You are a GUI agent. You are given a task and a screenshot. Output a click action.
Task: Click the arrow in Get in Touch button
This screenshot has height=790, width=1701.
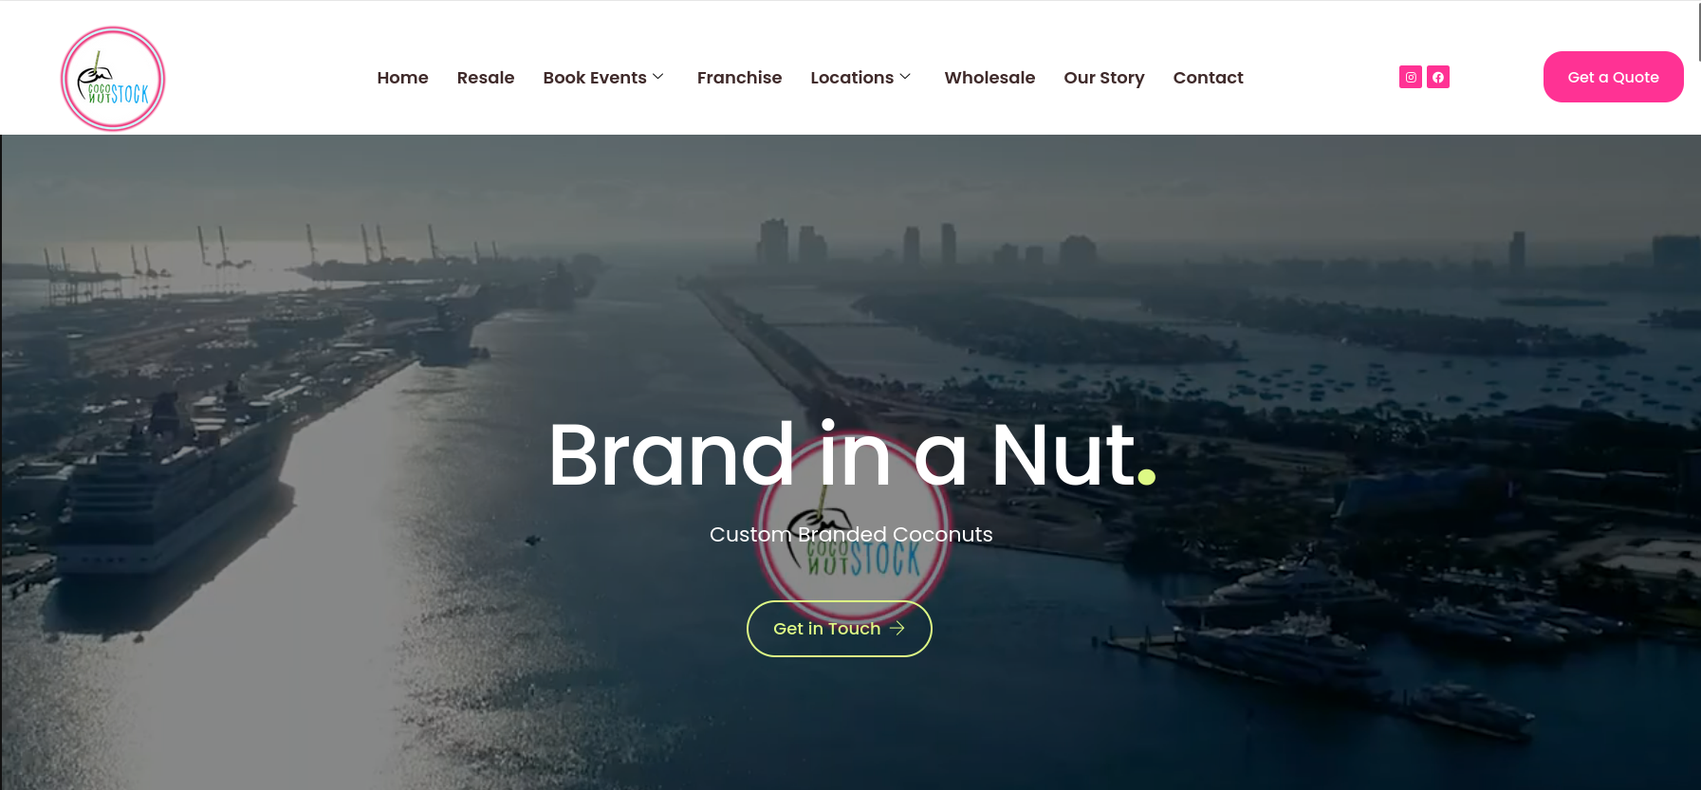click(x=897, y=628)
